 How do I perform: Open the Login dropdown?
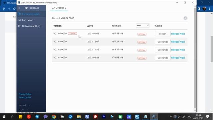23,109
